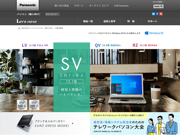180x135 pixels.
Task: Select the 特集 tab
Action: coord(131,21)
